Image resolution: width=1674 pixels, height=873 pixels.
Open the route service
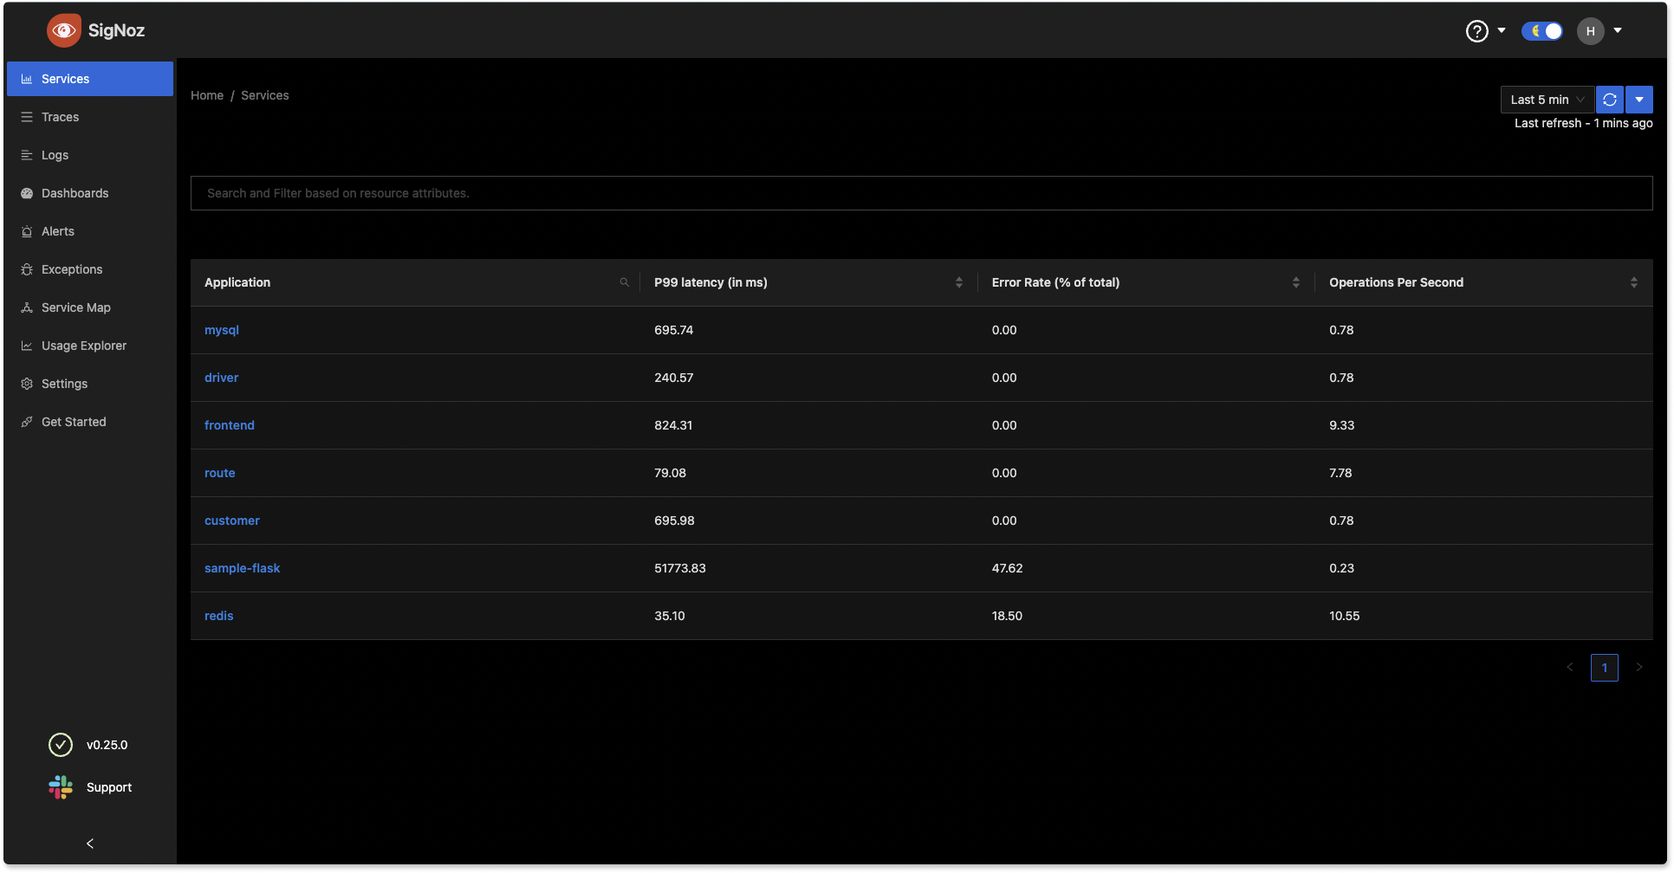220,473
